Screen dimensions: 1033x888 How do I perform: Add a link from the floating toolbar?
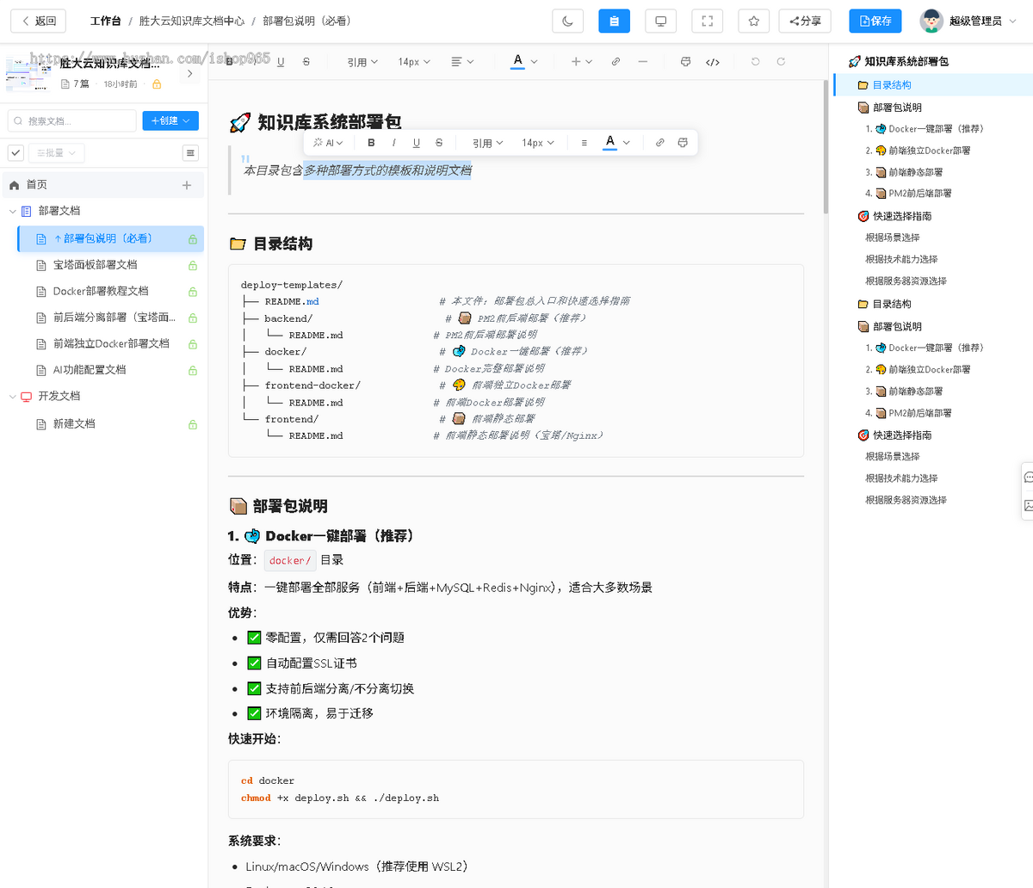click(659, 143)
